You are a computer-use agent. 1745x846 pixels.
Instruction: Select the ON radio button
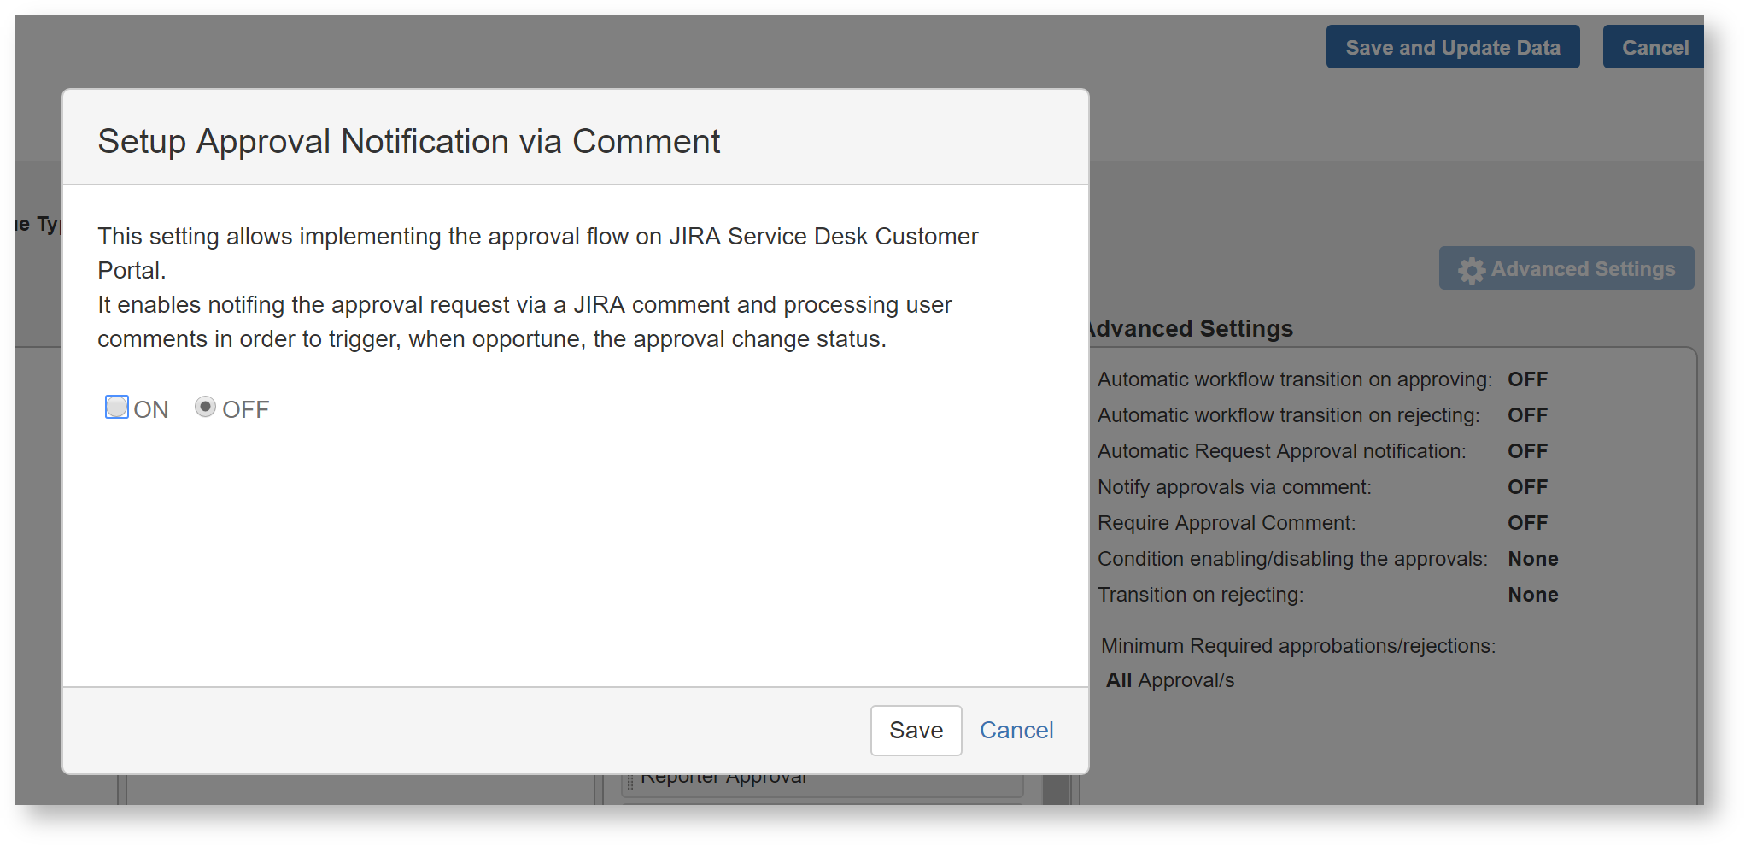117,408
